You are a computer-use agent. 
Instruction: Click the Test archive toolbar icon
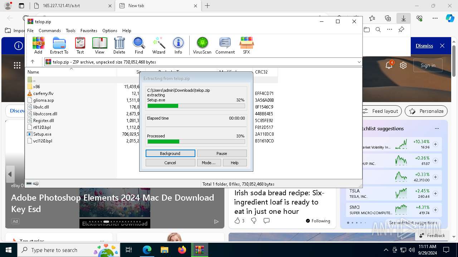[80, 45]
